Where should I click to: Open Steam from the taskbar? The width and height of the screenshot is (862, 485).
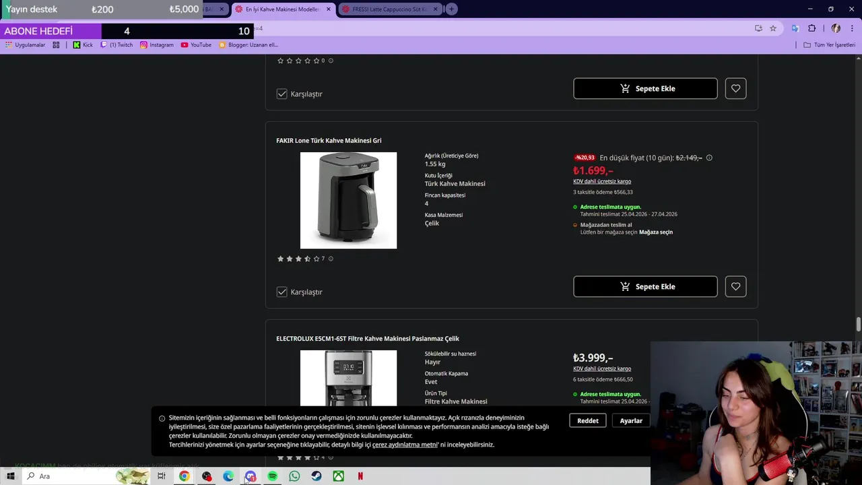click(316, 476)
